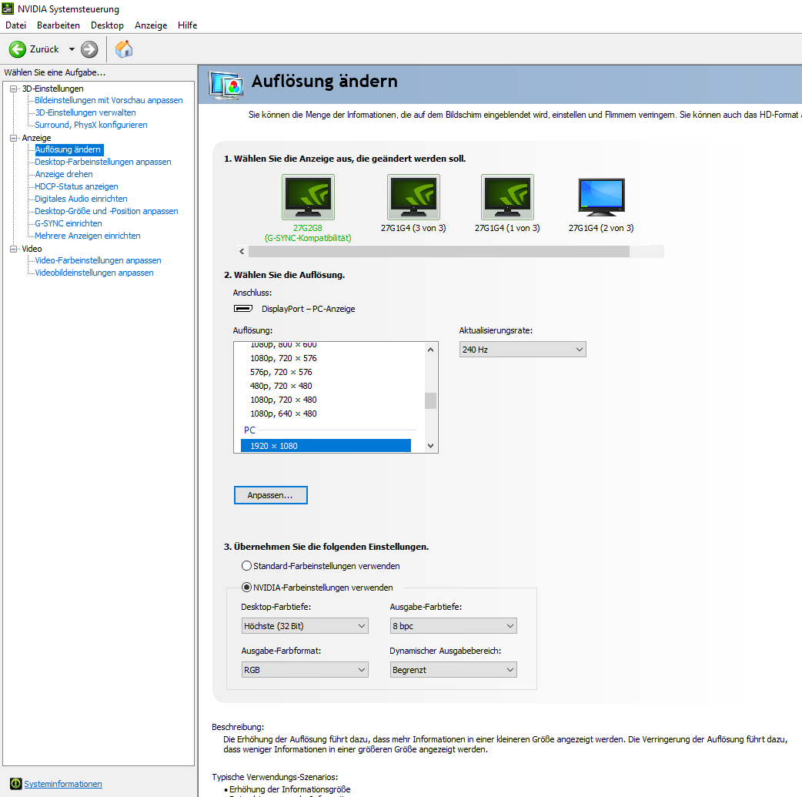Image resolution: width=802 pixels, height=797 pixels.
Task: Collapse the Video tree node
Action: click(x=13, y=249)
